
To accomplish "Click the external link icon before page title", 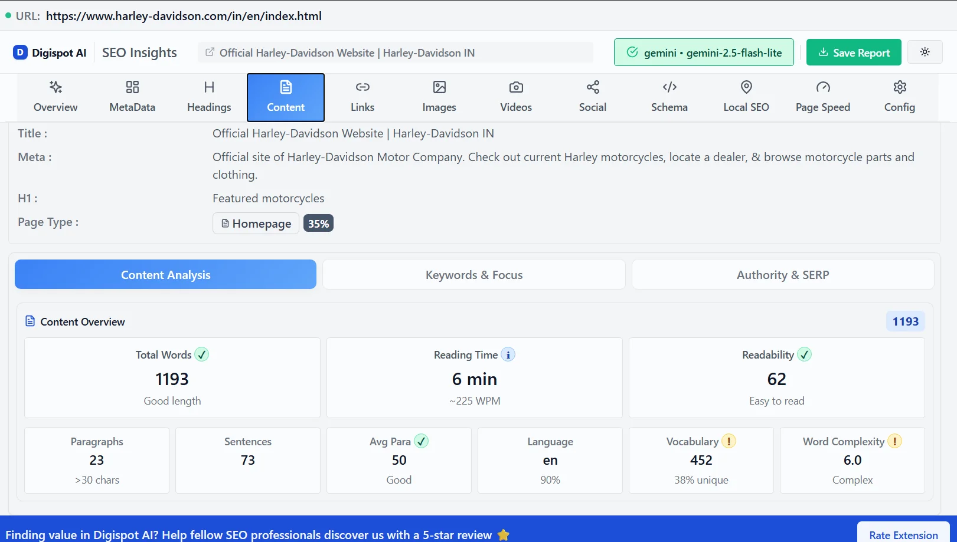I will click(210, 52).
